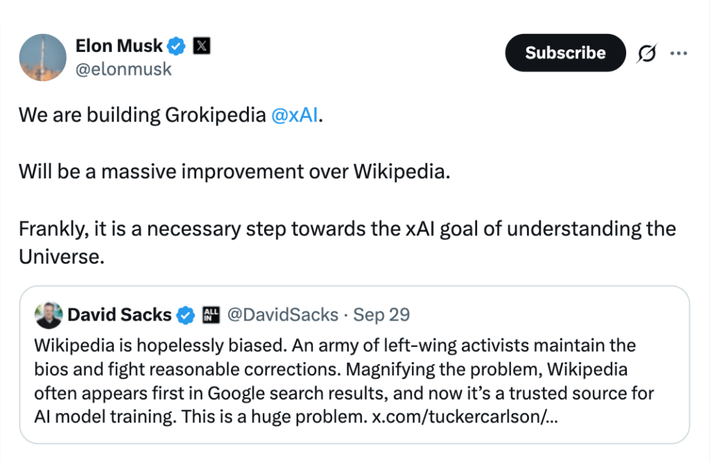Click verified badge beside David Sacks

(x=185, y=316)
